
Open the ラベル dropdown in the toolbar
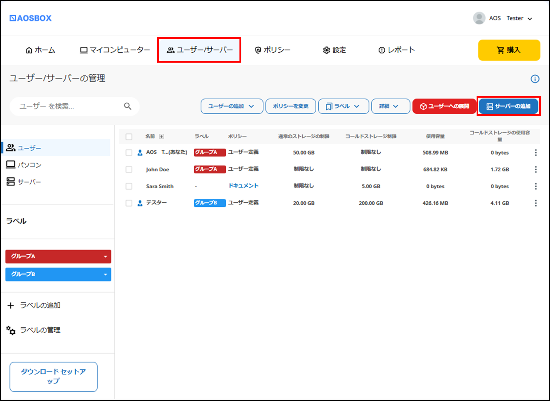coord(343,106)
